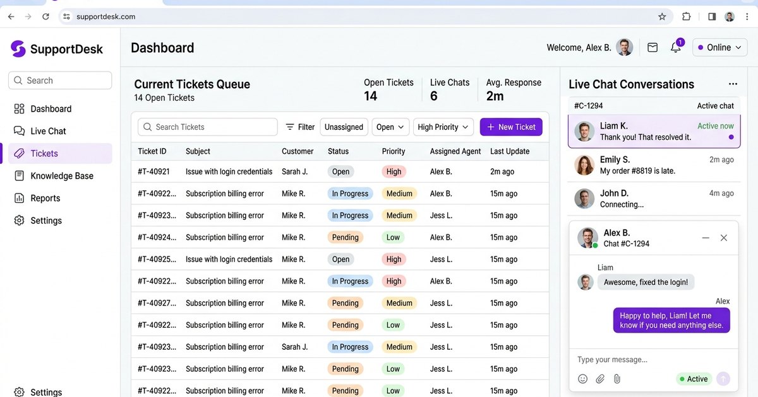
Task: Open the mail inbox icon in header
Action: click(653, 47)
